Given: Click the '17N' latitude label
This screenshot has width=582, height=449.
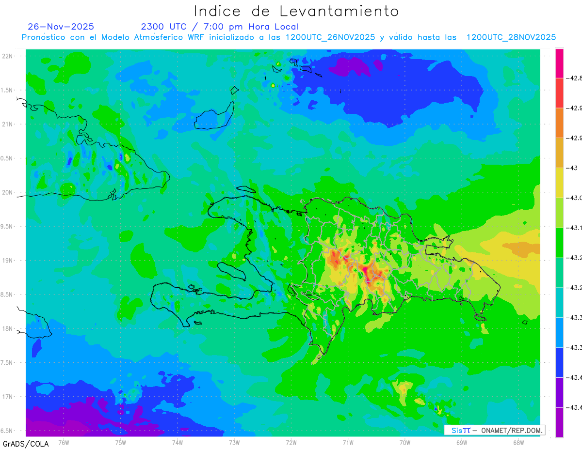Looking at the screenshot, I should (8, 397).
